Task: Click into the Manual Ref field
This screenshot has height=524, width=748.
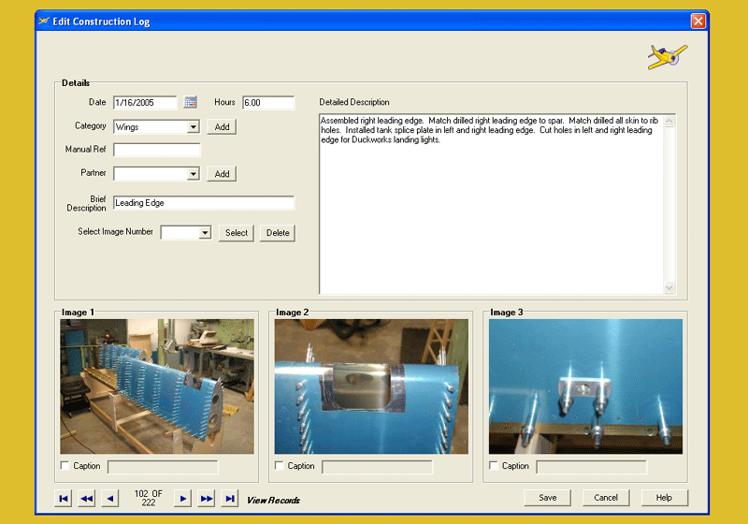Action: [157, 150]
